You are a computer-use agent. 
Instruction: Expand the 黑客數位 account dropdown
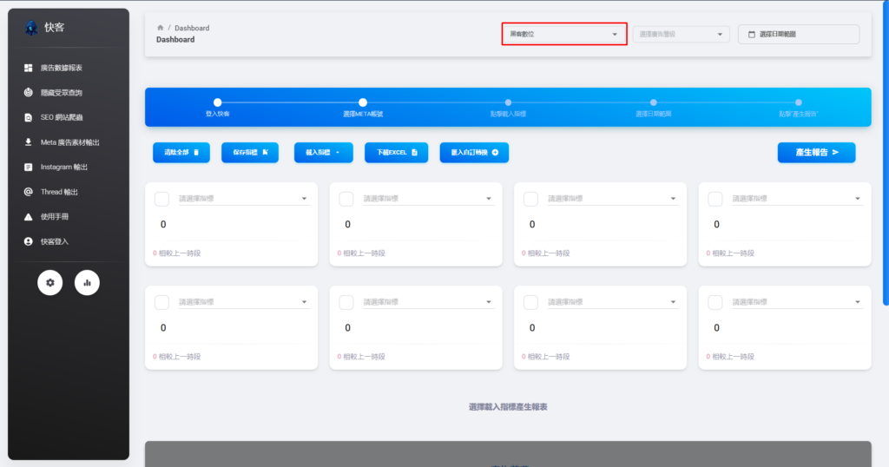coord(563,34)
